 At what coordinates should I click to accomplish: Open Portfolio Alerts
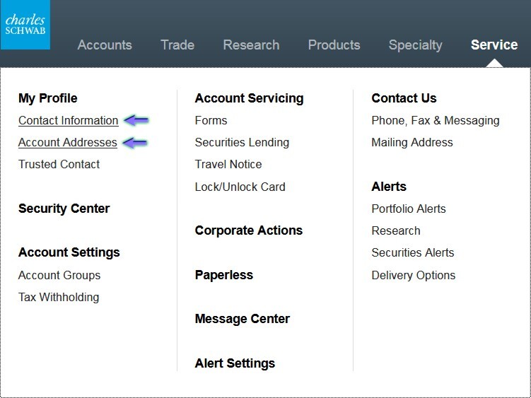[x=408, y=209]
